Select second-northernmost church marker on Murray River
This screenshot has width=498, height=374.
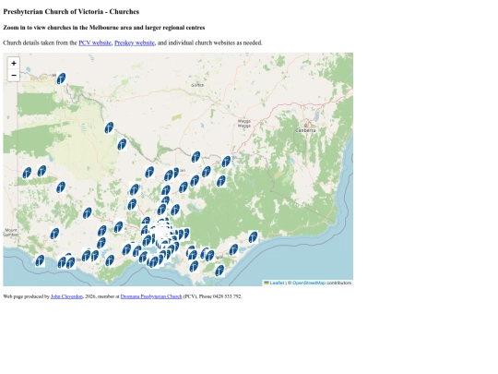coord(109,127)
